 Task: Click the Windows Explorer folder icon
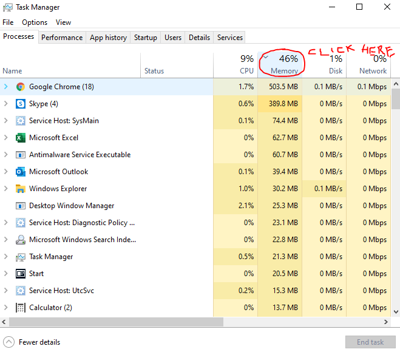[21, 189]
